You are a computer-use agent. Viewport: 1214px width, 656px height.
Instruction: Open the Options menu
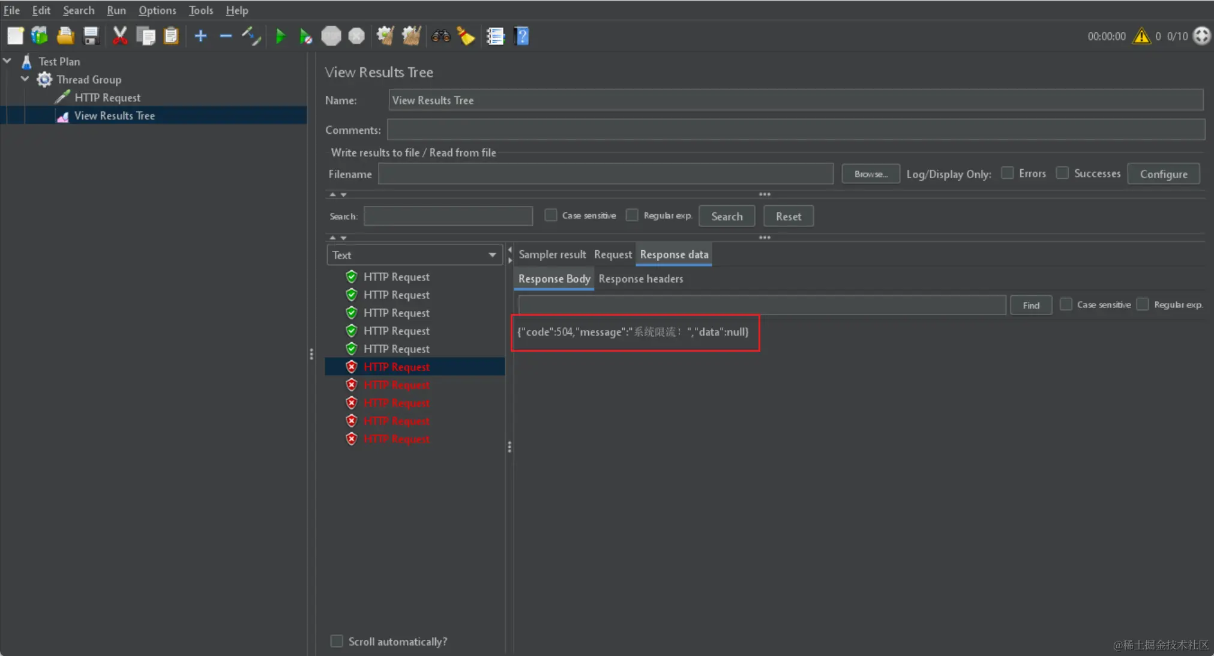point(157,10)
